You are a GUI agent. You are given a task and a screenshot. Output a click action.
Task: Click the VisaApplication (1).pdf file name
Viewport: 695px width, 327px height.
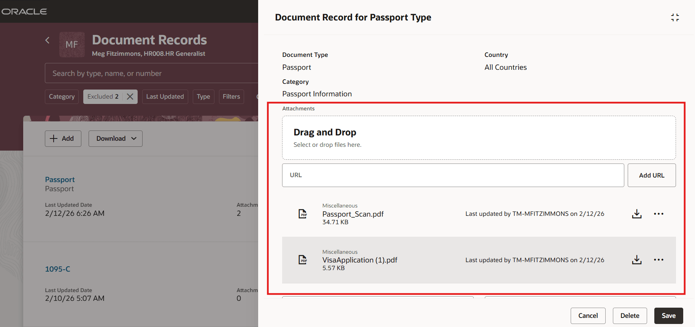pyautogui.click(x=360, y=260)
